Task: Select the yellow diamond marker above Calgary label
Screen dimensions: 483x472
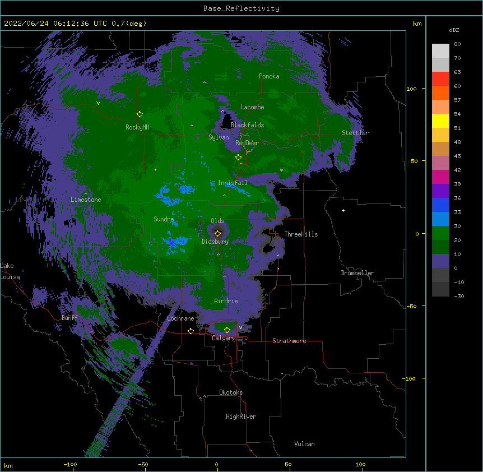Action: click(x=227, y=330)
